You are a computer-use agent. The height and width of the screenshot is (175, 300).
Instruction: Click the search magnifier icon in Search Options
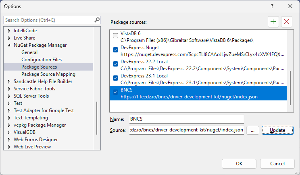click(97, 20)
